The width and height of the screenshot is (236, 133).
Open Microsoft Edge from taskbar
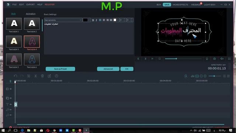(x=22, y=130)
